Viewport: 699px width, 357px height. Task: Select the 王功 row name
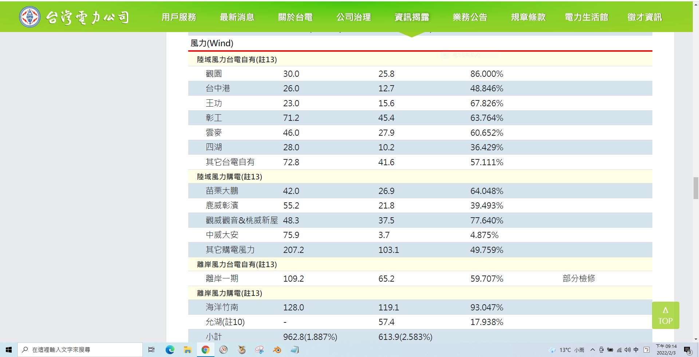pyautogui.click(x=214, y=103)
